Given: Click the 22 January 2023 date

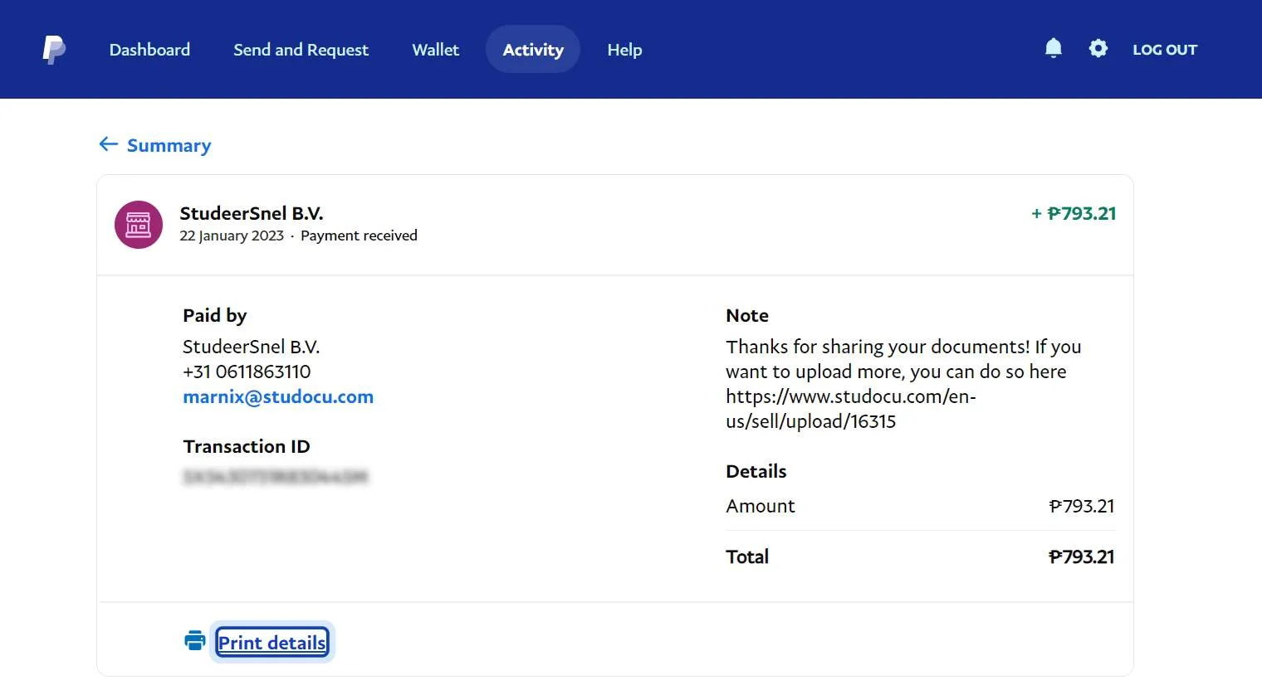Looking at the screenshot, I should 232,236.
